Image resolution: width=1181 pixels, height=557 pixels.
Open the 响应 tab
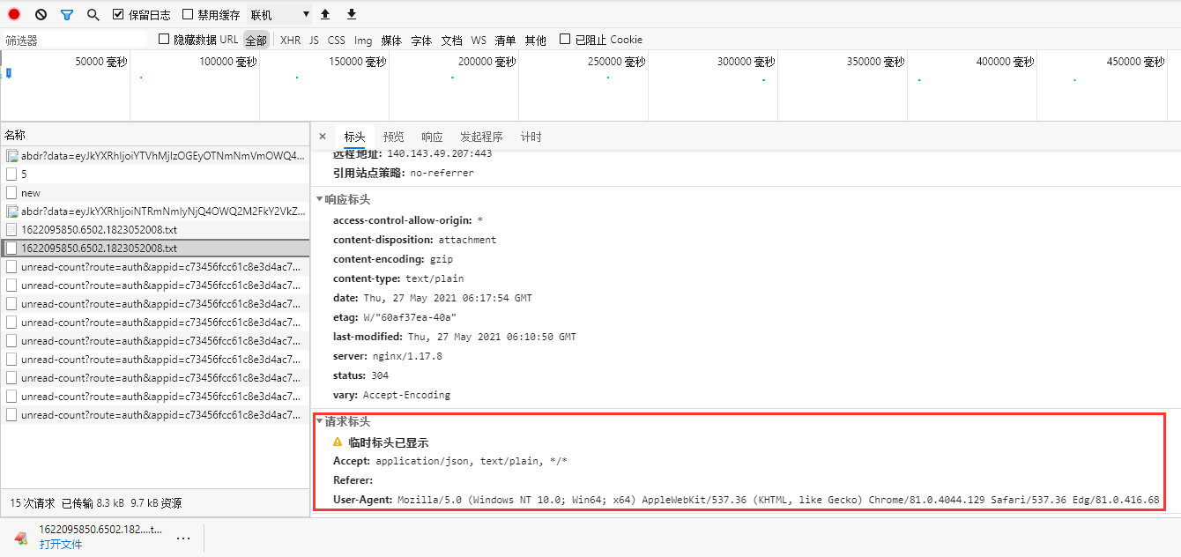click(432, 137)
